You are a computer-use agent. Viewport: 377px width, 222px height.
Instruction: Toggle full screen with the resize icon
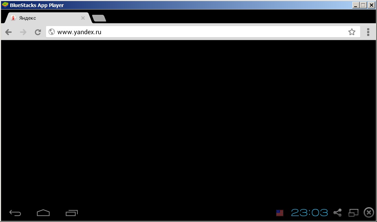[x=353, y=212]
